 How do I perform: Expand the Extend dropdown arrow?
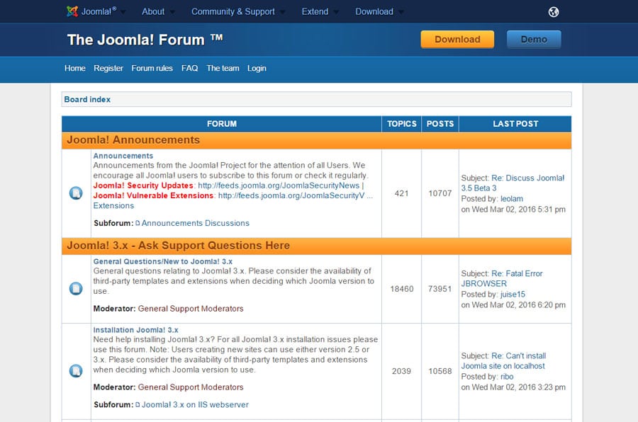[336, 12]
